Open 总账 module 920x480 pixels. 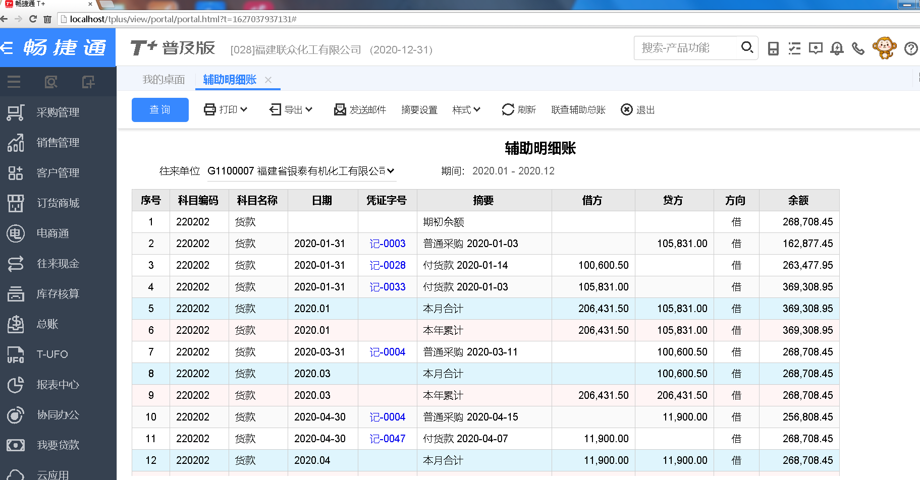pyautogui.click(x=58, y=324)
